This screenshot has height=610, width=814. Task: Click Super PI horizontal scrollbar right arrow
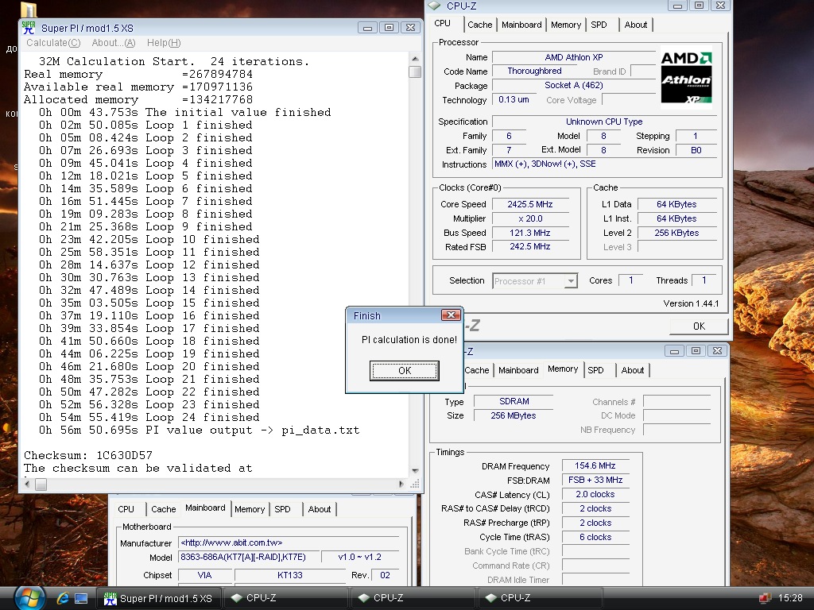coord(401,484)
